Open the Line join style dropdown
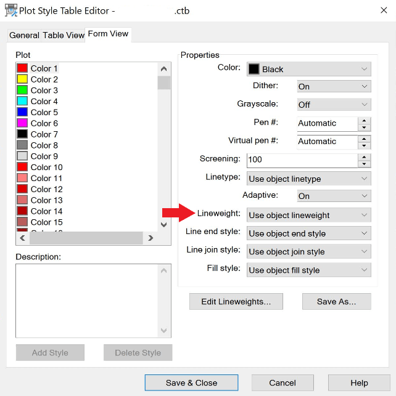Screen dimensions: 396x396 click(x=309, y=251)
